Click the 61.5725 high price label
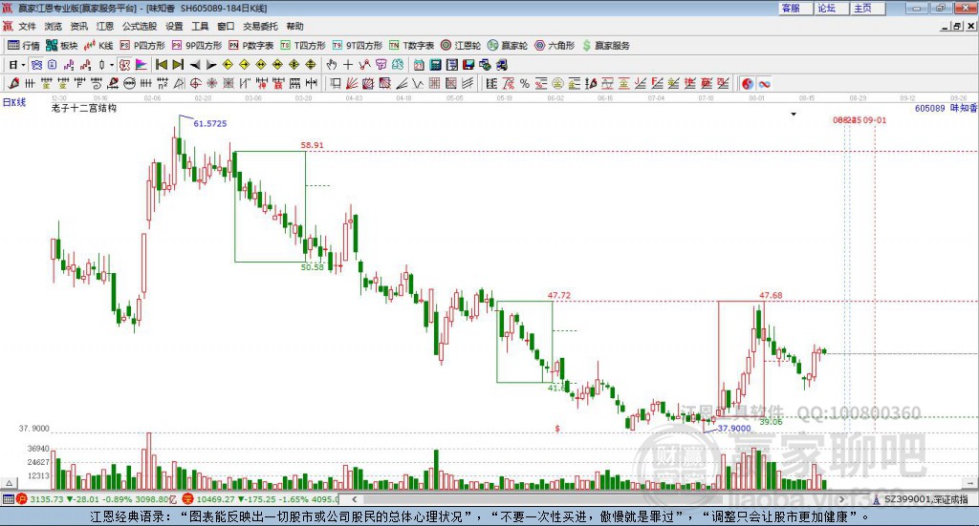 coord(209,123)
